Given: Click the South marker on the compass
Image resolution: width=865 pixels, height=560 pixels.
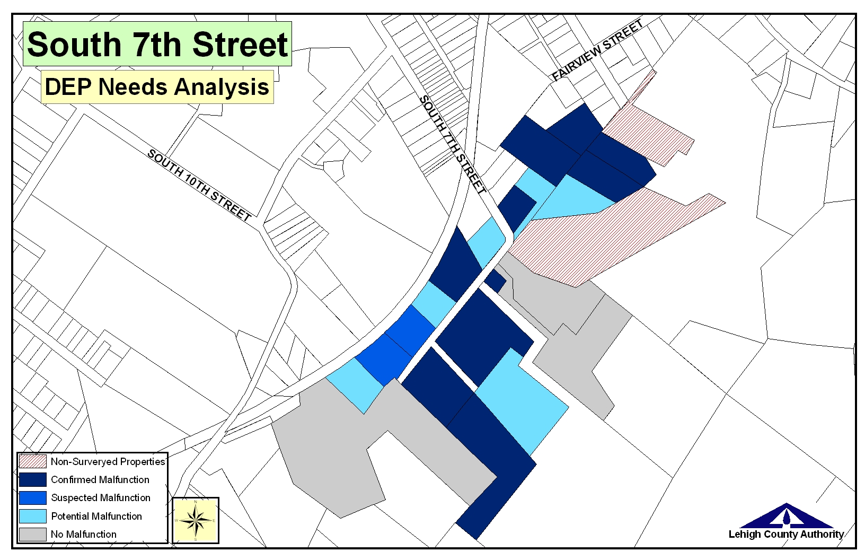Looking at the screenshot, I should click(x=196, y=539).
